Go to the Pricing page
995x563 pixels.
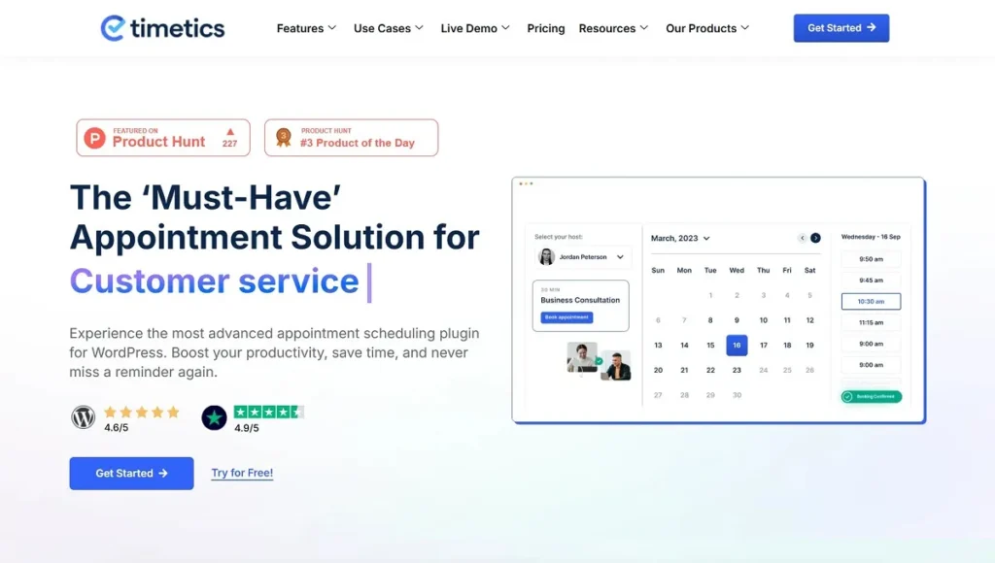click(x=546, y=28)
